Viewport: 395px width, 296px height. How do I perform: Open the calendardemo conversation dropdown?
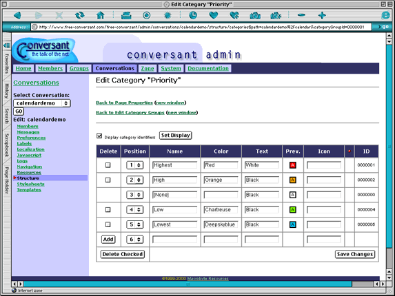[42, 103]
